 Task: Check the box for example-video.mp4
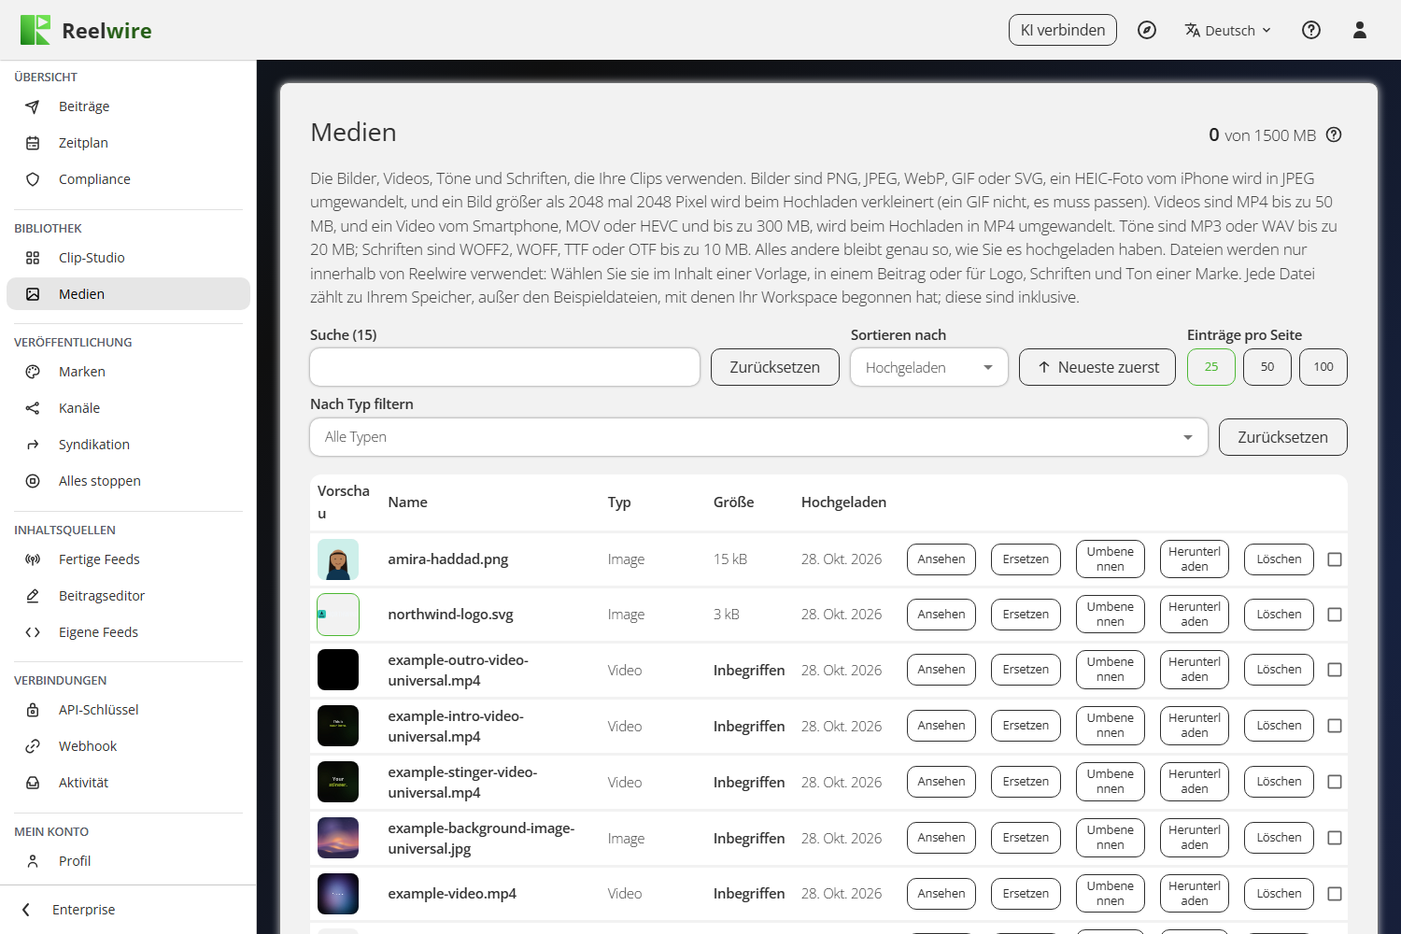point(1335,894)
